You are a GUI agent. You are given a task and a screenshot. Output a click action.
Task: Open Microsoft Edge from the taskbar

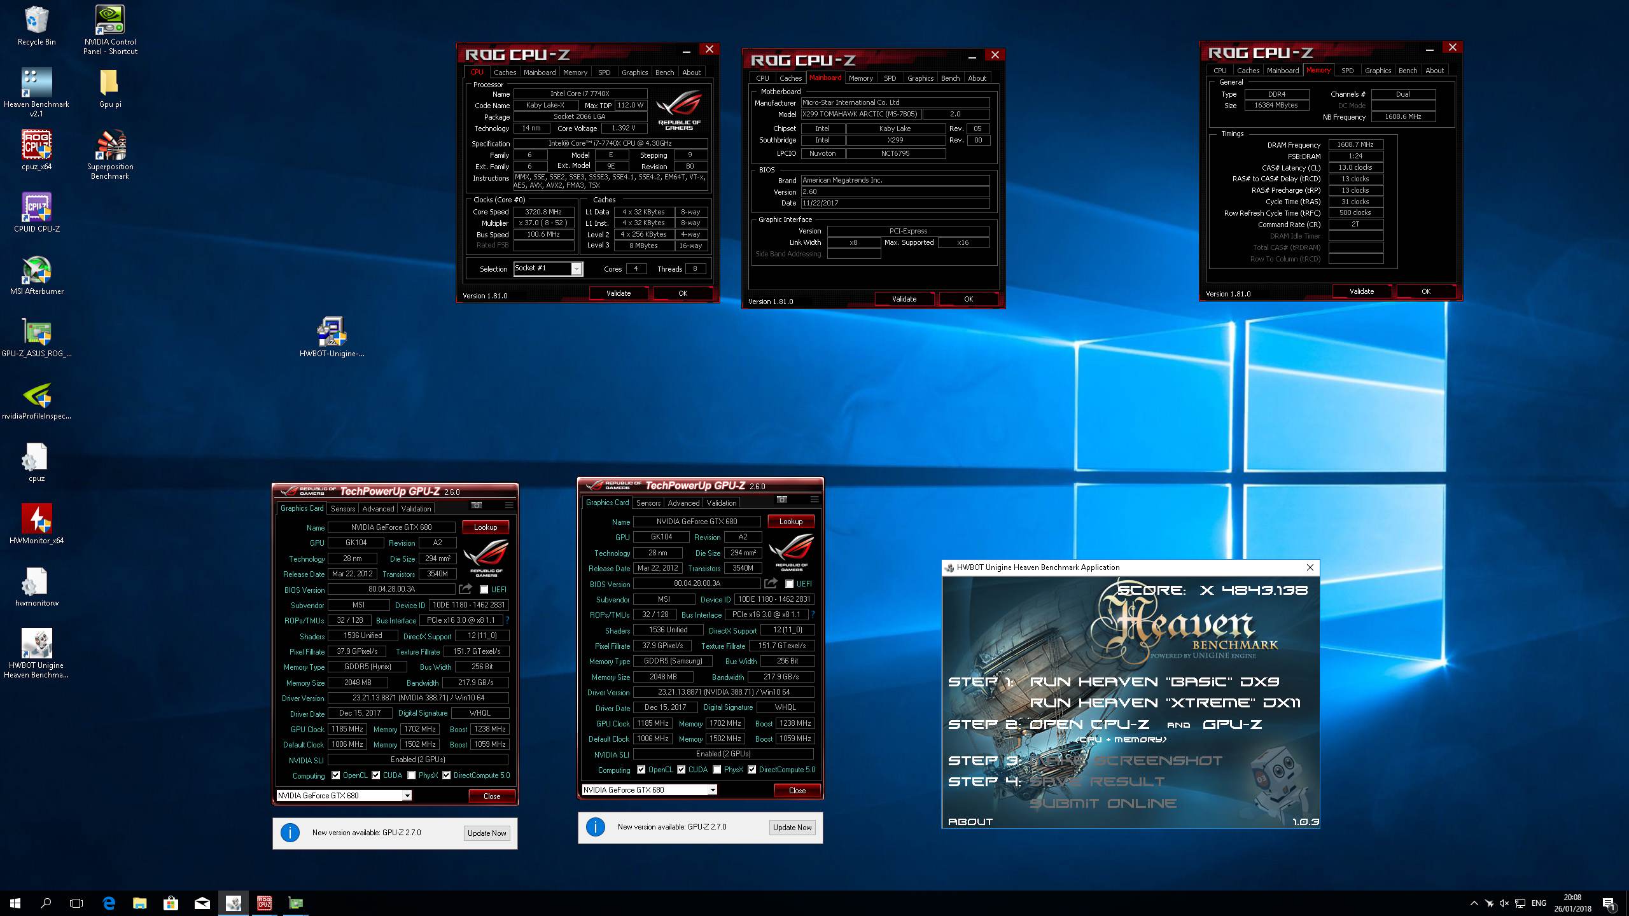click(109, 903)
